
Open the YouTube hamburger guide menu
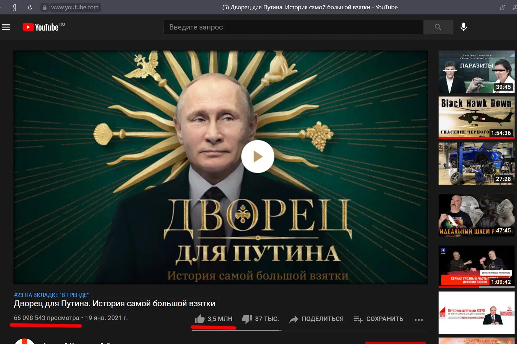[x=6, y=27]
